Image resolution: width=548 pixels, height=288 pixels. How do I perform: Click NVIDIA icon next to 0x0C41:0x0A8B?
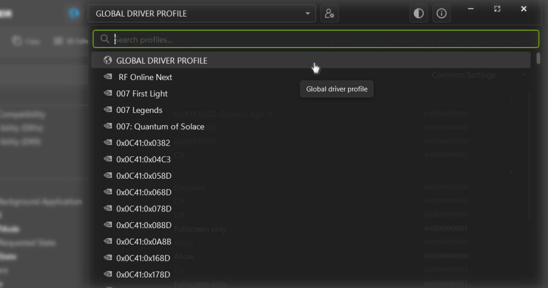108,241
